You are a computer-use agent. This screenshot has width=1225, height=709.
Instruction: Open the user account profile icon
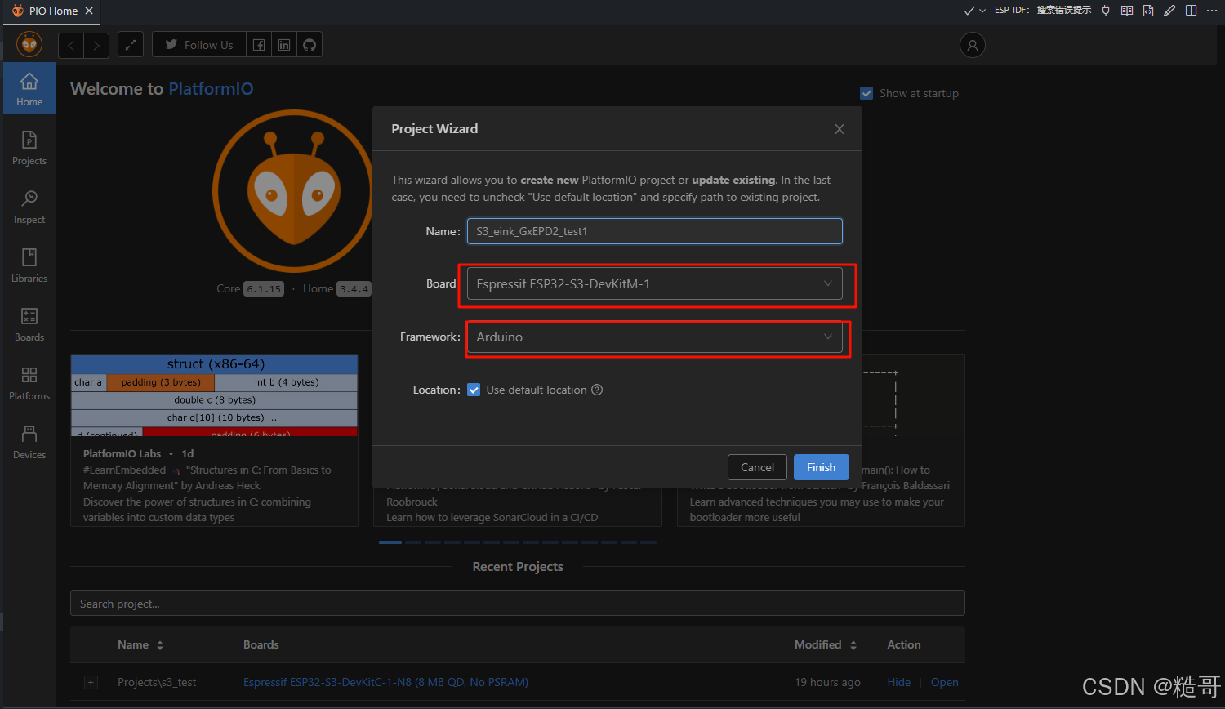pos(972,46)
